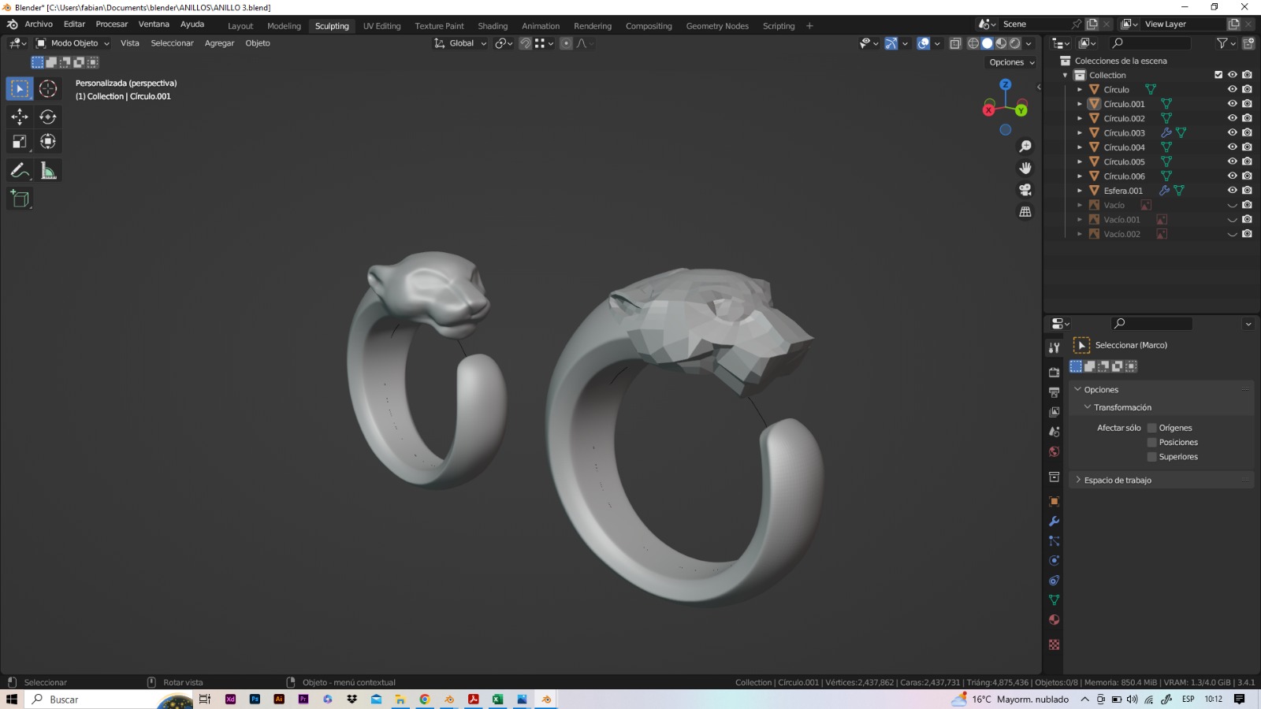Open the Modo Objeto mode dropdown
The width and height of the screenshot is (1261, 709).
73,43
